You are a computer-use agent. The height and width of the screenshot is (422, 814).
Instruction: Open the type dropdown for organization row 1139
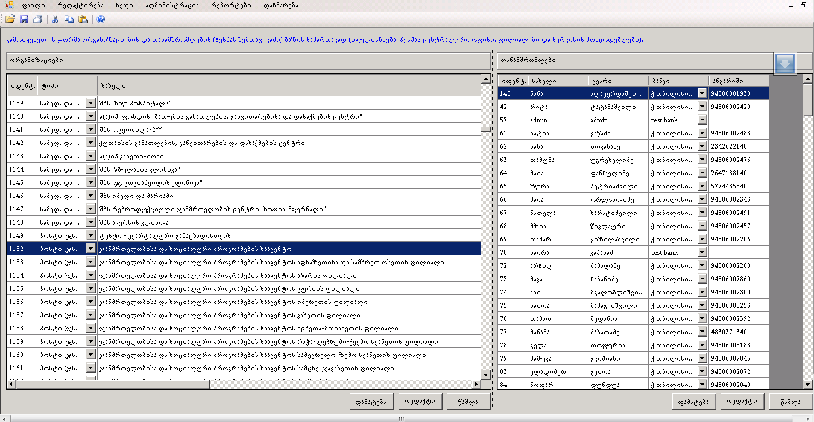pos(90,103)
